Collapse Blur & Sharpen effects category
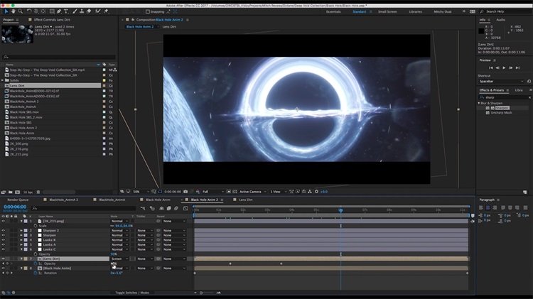This screenshot has width=533, height=299. pos(479,103)
